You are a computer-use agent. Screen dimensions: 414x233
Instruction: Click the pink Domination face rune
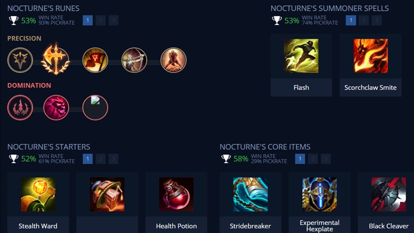tap(56, 108)
